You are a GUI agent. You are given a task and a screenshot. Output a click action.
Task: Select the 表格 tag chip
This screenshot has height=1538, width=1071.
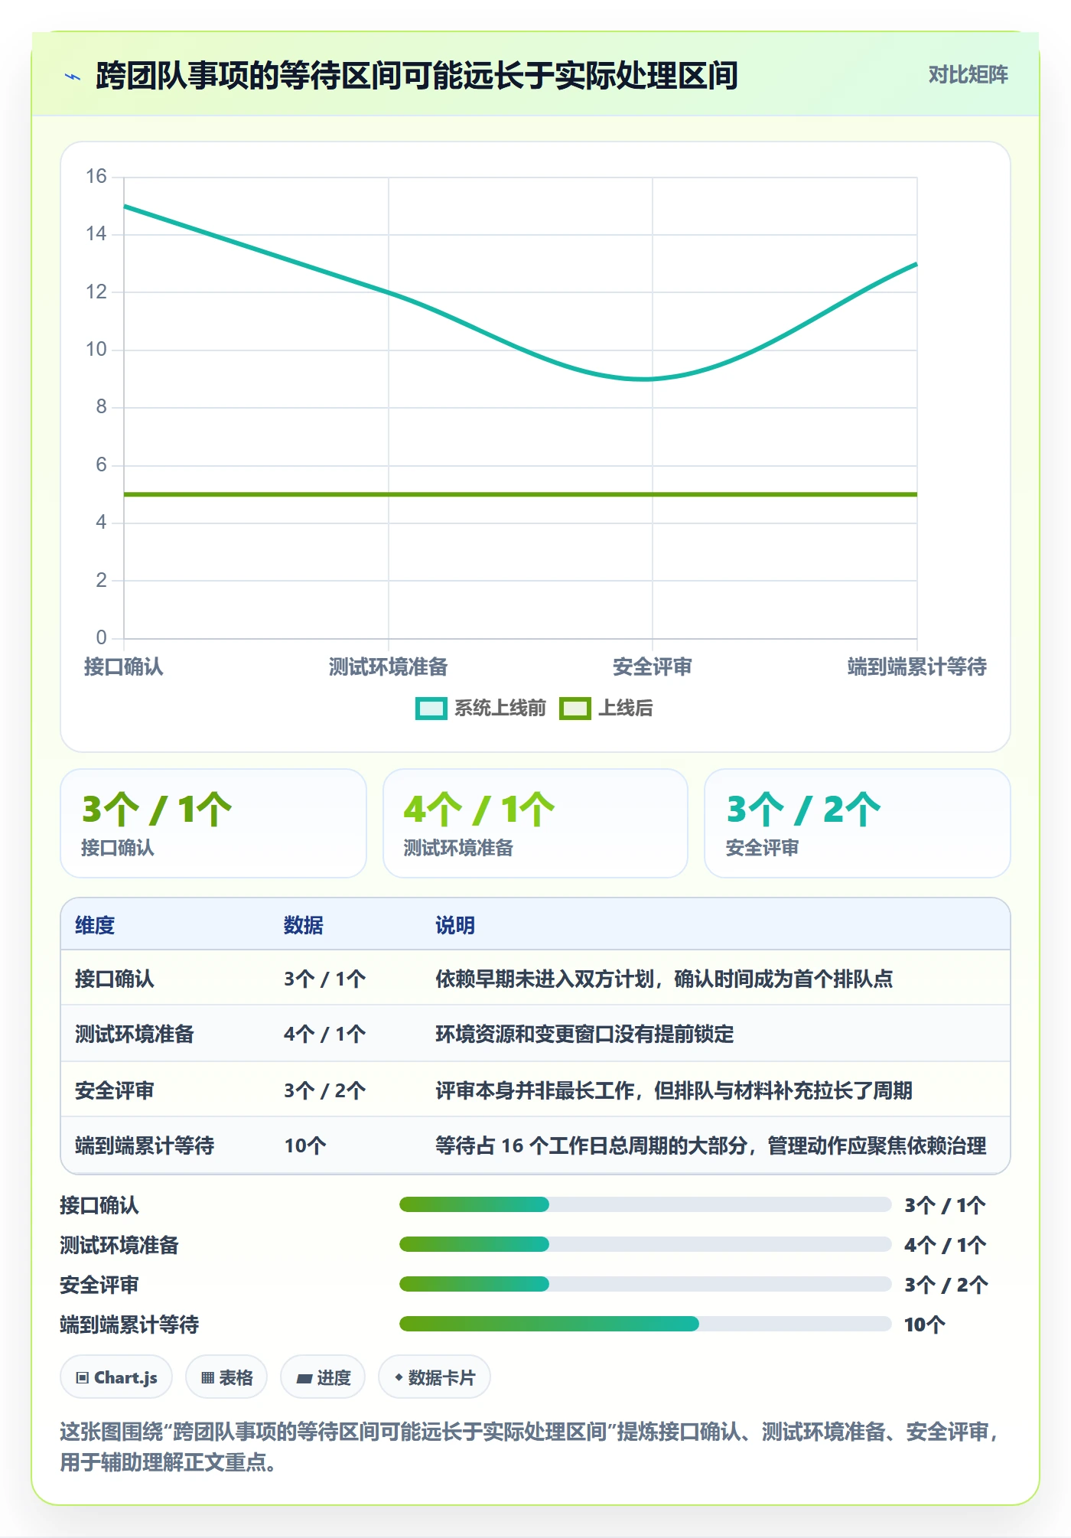click(226, 1377)
